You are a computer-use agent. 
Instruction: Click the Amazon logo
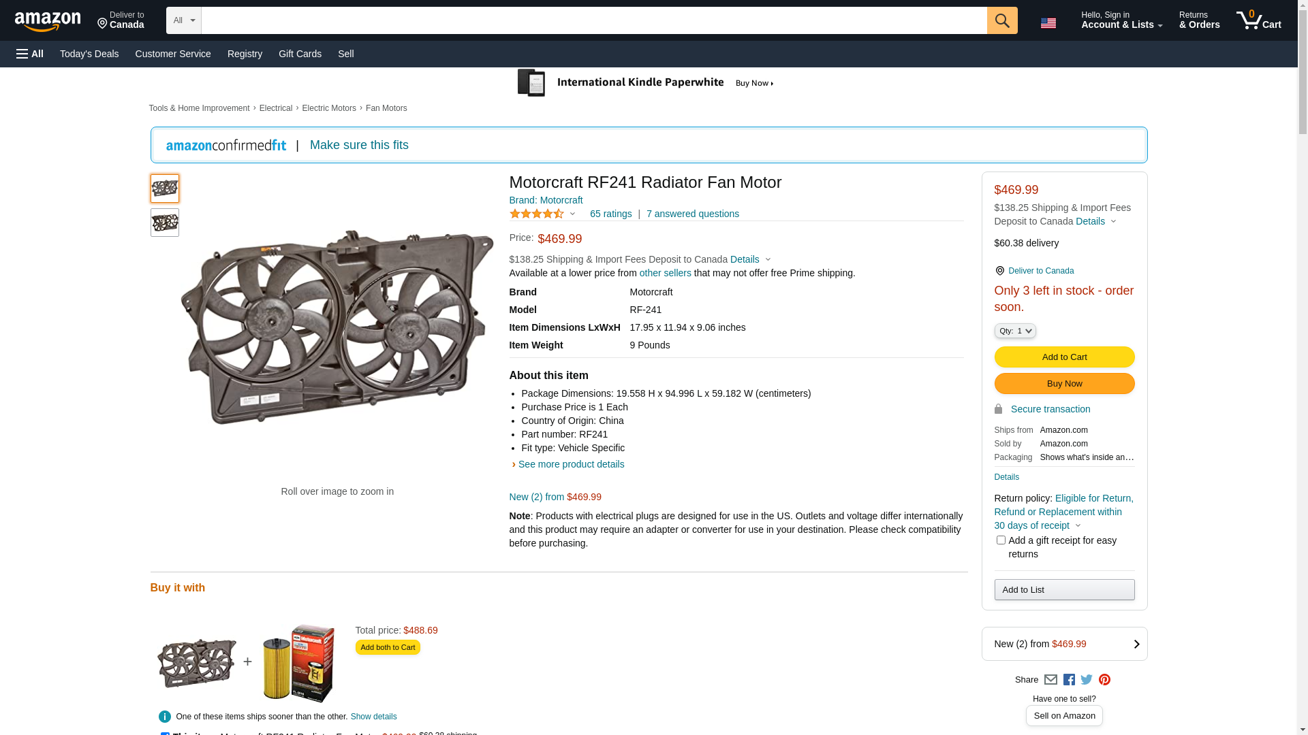pos(48,22)
